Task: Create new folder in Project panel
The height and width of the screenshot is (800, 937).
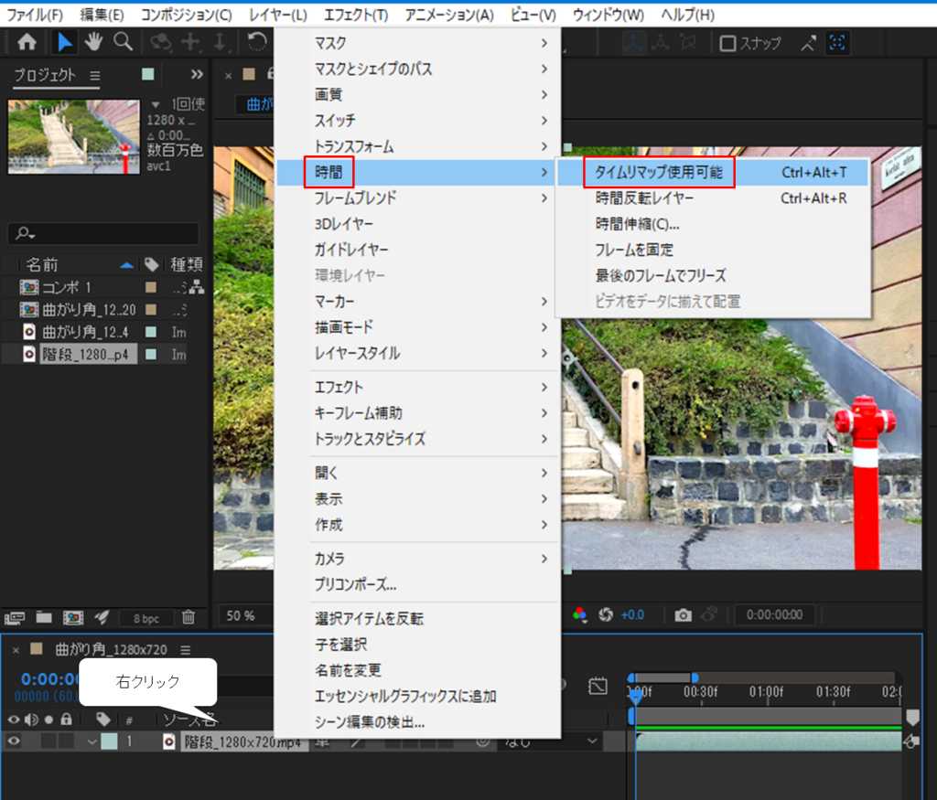Action: tap(43, 618)
